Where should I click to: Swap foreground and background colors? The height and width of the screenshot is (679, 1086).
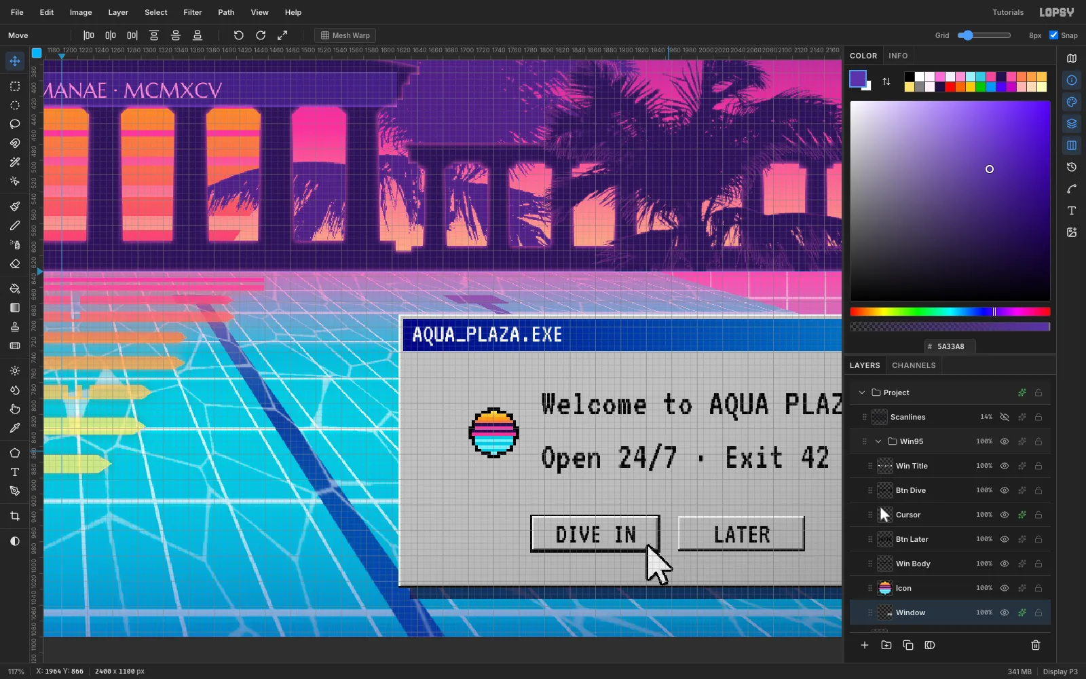[x=886, y=81]
